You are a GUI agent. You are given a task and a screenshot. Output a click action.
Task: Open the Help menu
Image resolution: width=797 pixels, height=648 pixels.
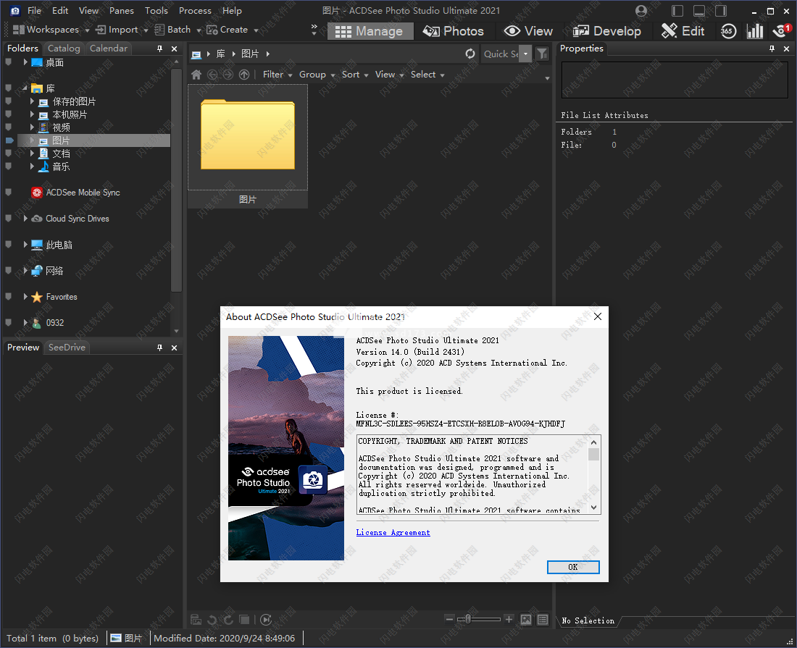coord(232,11)
